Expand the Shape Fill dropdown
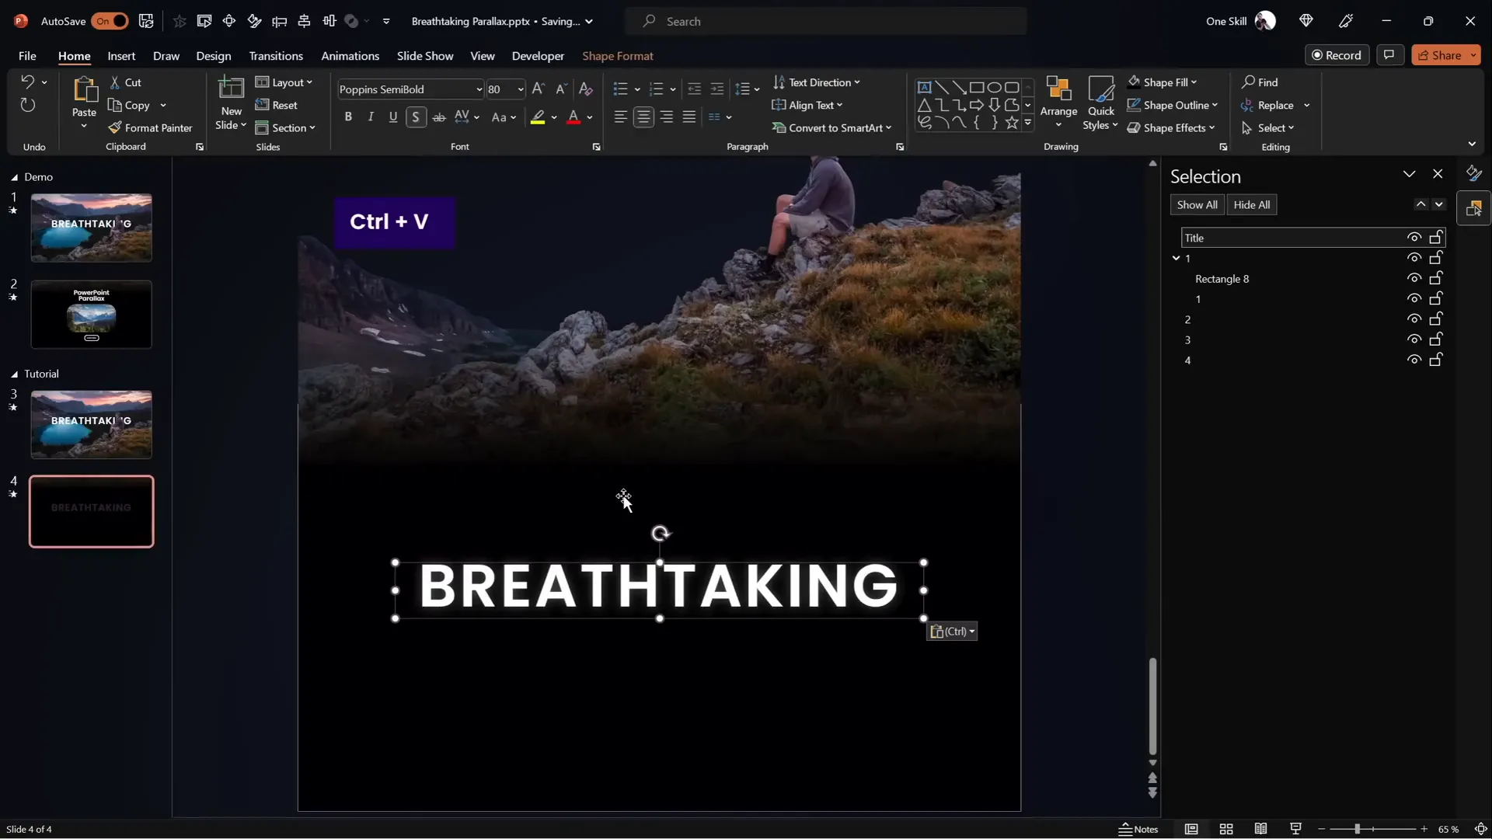 point(1194,82)
